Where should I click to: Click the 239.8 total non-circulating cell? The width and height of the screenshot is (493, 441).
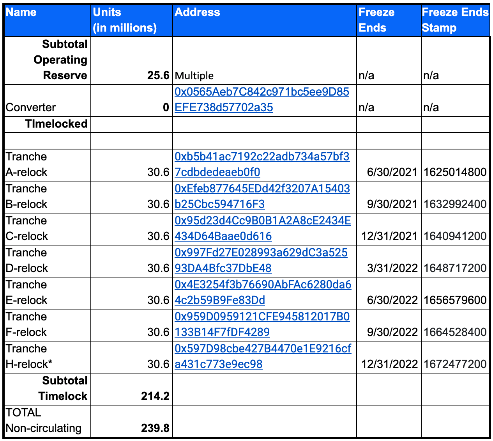point(132,421)
